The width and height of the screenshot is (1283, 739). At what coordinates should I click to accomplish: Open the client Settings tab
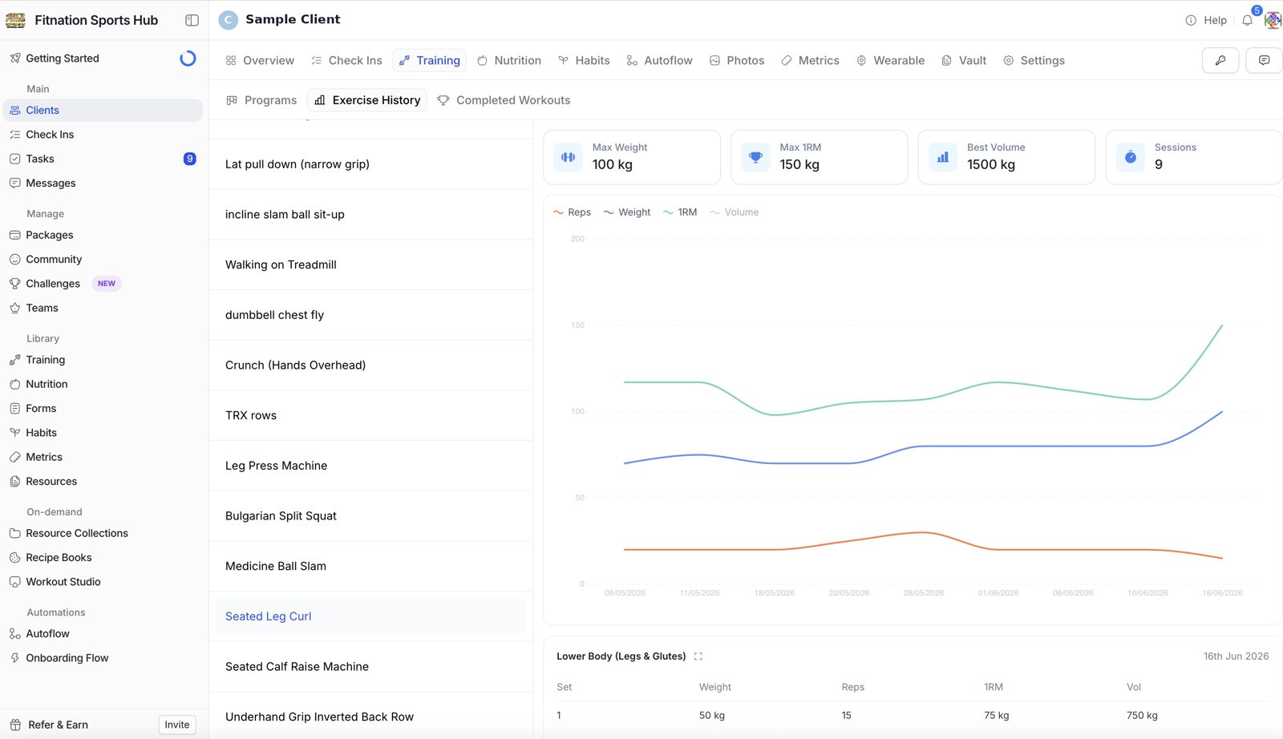pos(1034,60)
